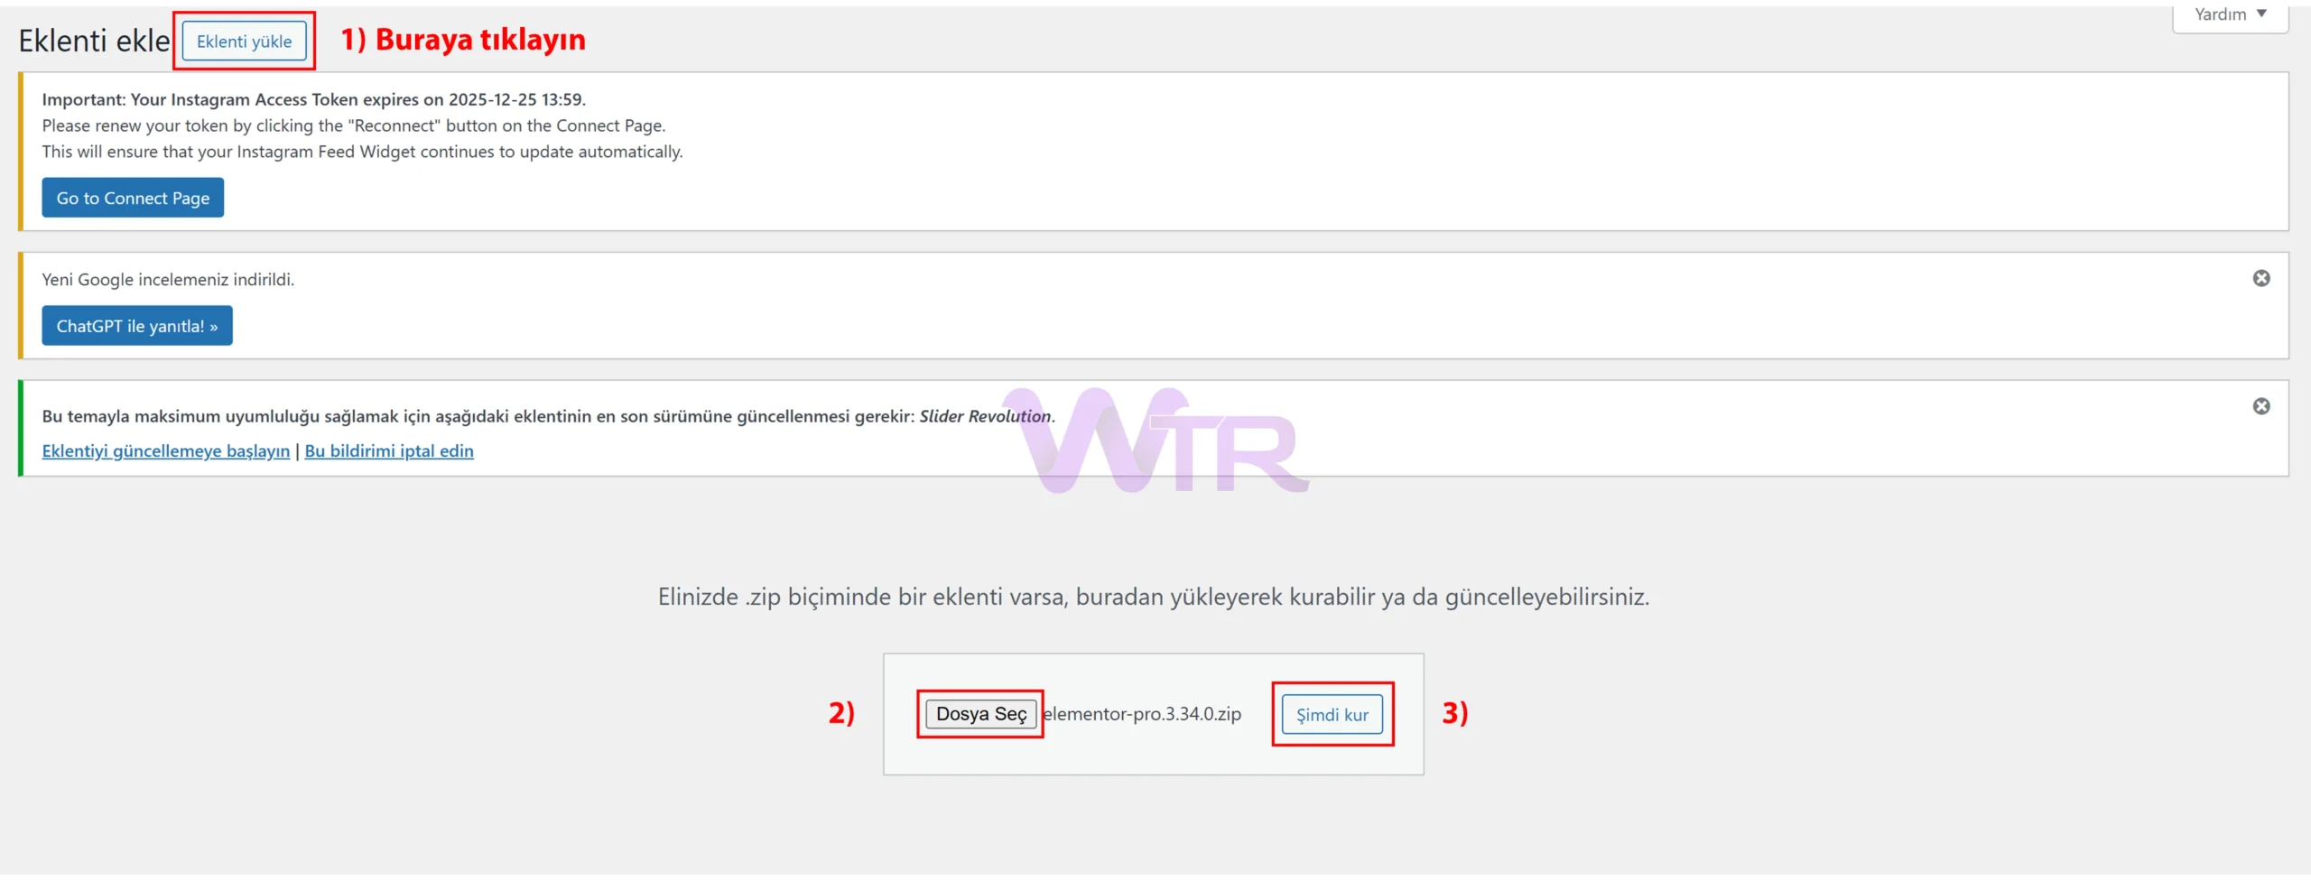Viewport: 2311px width, 881px height.
Task: Open Eklentiyi güncellemeye başlayın link
Action: pos(166,450)
